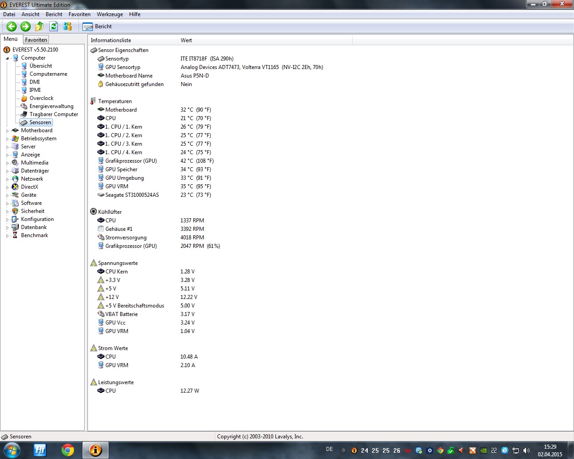Click the Leistungswerte section icon
The image size is (574, 459).
point(93,382)
